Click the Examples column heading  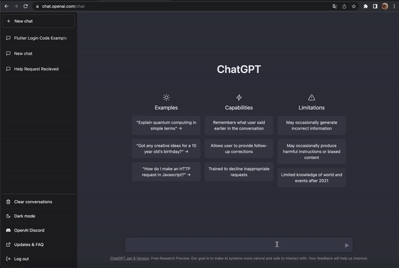click(x=166, y=108)
